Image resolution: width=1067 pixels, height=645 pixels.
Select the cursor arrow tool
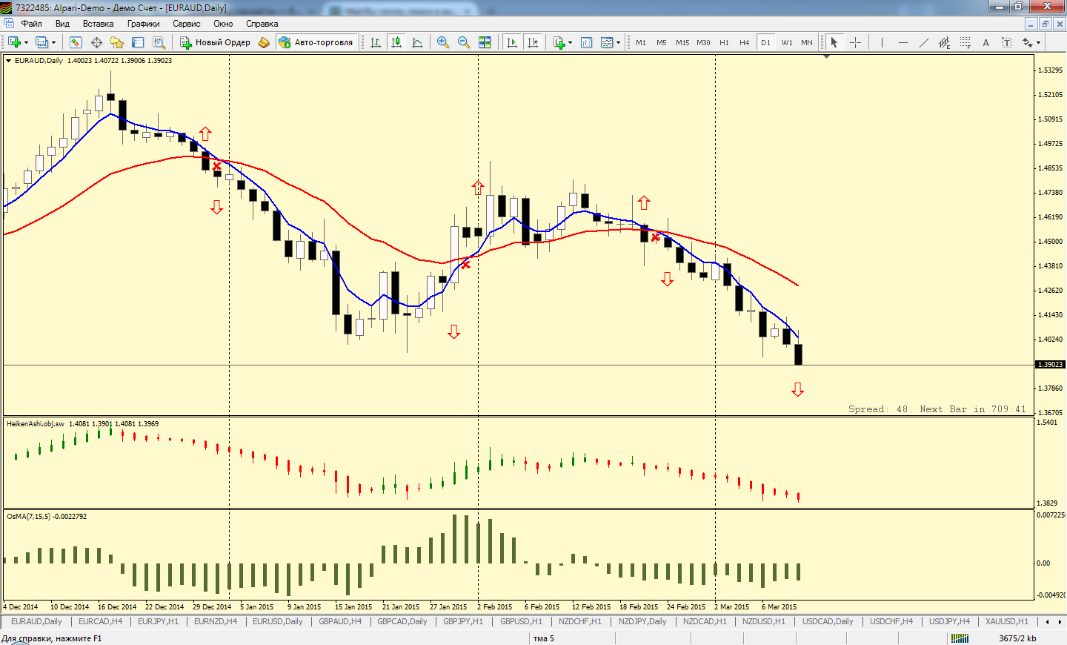834,42
